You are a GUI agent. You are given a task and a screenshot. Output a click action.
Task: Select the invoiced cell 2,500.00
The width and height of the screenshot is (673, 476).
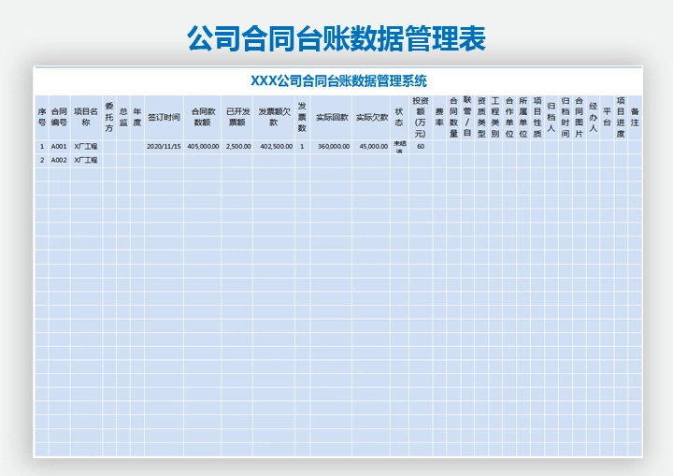[x=236, y=147]
